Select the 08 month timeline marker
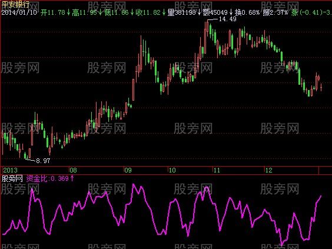 (x=73, y=170)
